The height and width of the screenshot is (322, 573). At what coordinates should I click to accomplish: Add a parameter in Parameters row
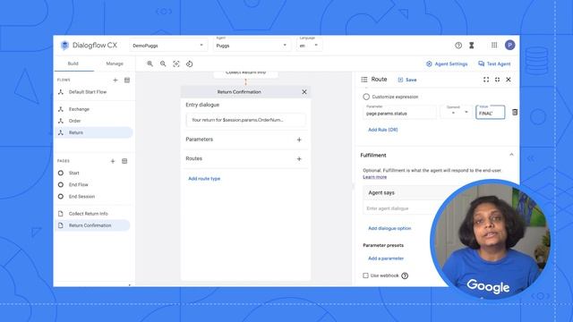click(299, 140)
